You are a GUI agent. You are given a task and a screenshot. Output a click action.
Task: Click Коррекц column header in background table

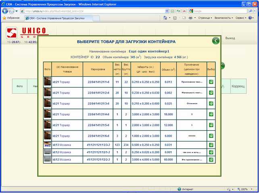point(238,86)
